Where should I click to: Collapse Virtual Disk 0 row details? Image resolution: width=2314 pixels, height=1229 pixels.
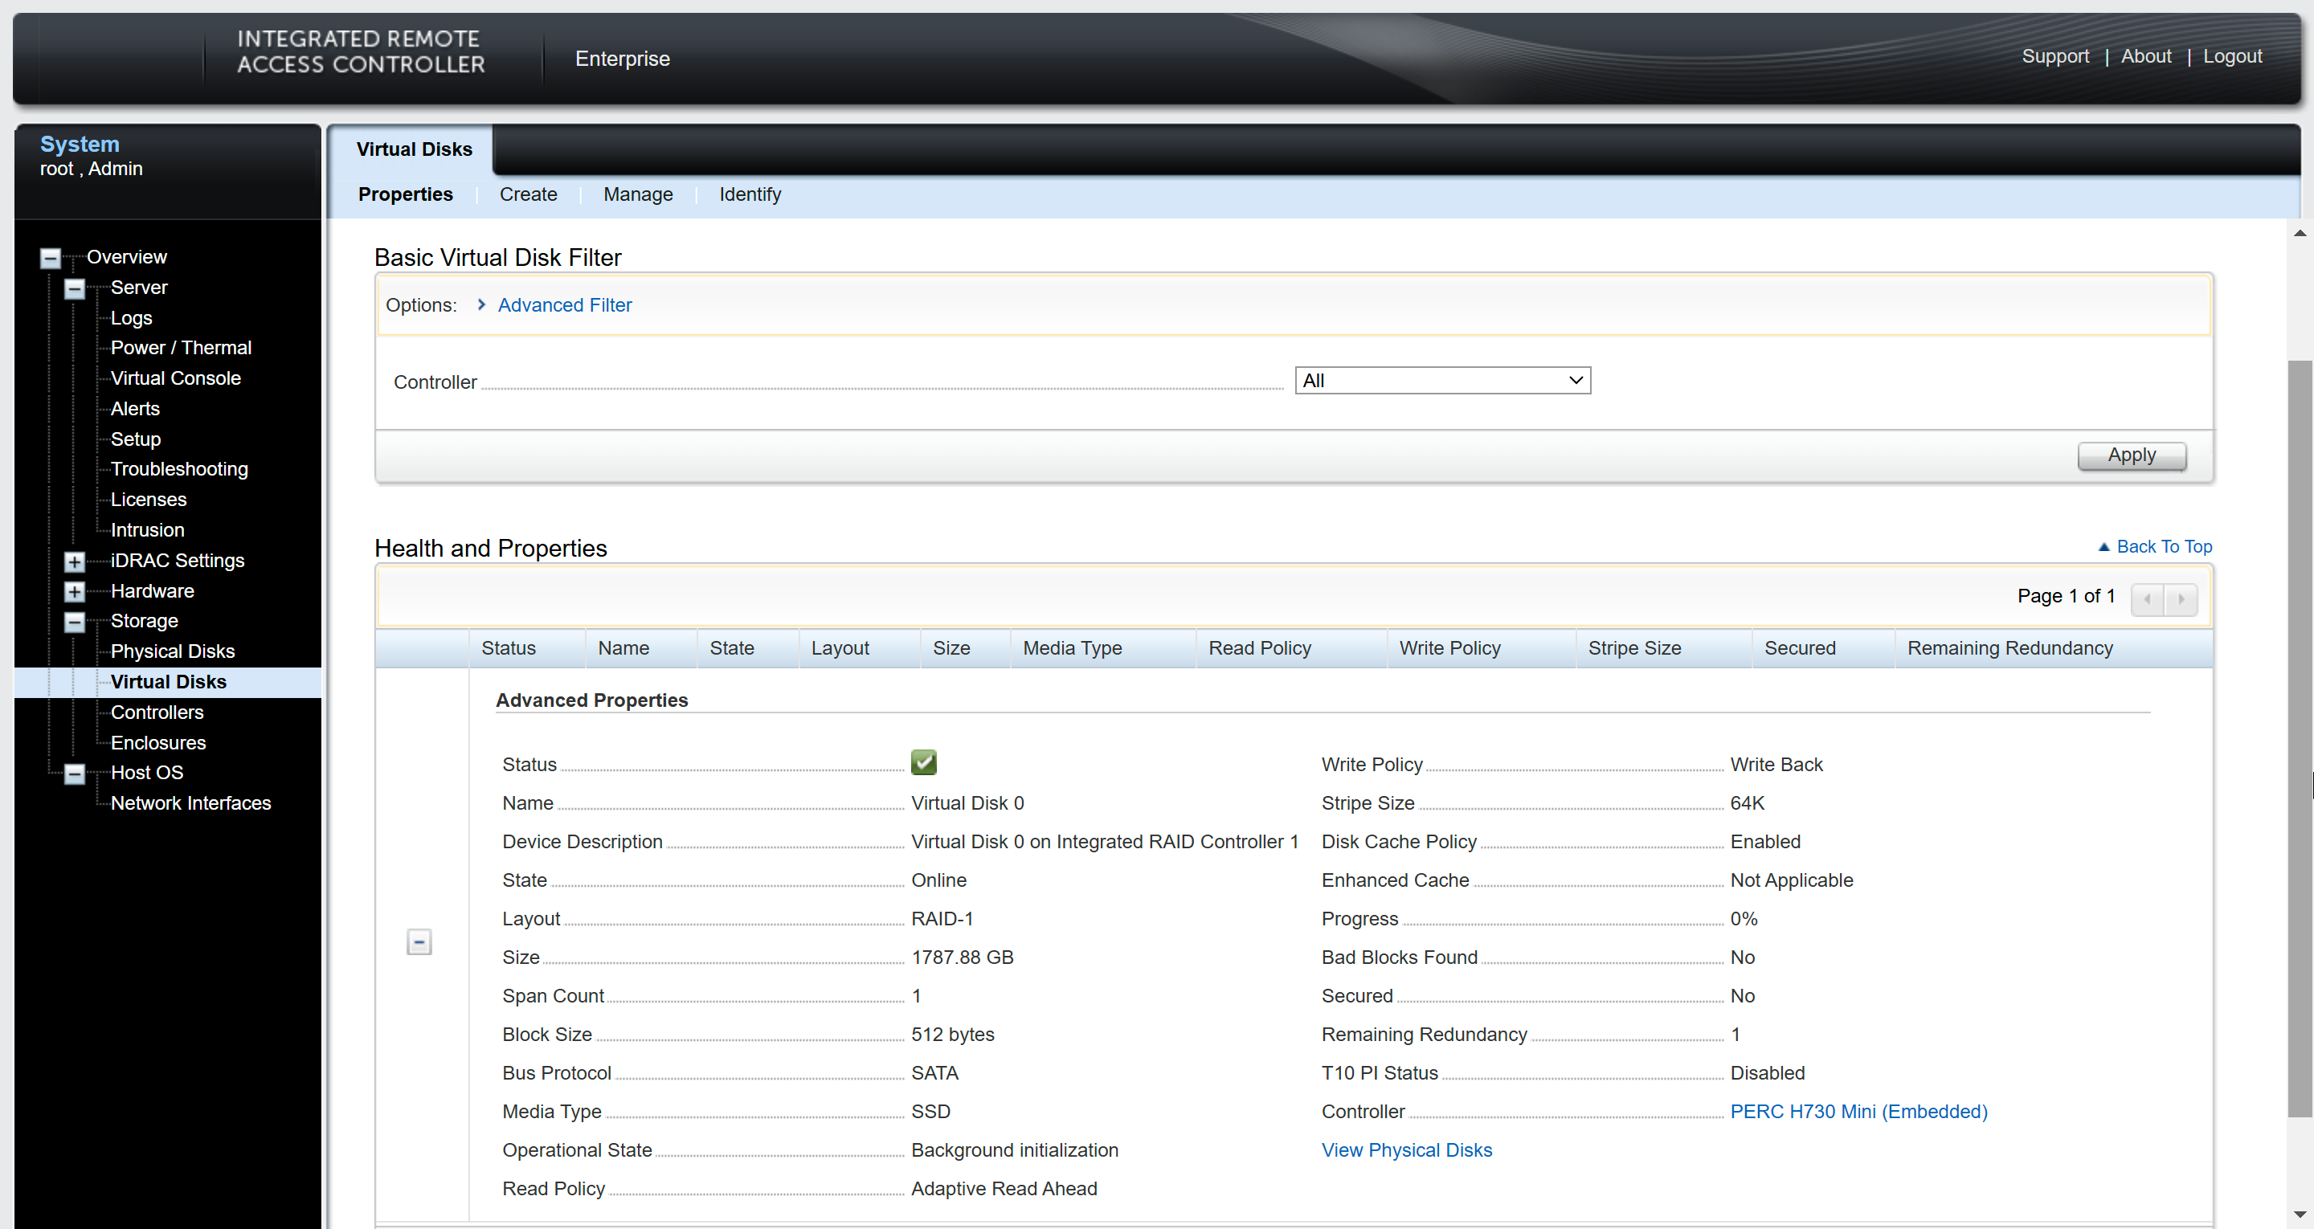(x=419, y=941)
